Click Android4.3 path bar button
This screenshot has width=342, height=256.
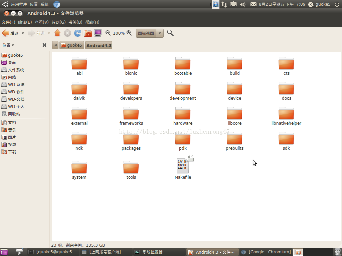tap(99, 45)
